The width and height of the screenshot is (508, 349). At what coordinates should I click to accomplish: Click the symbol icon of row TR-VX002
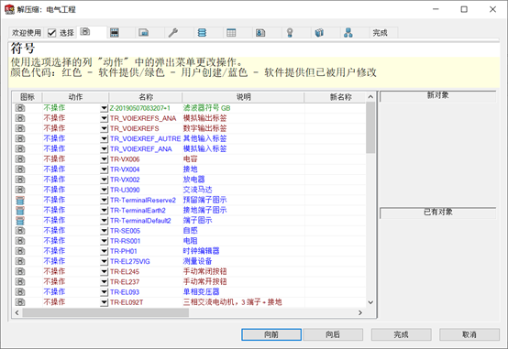(20, 180)
